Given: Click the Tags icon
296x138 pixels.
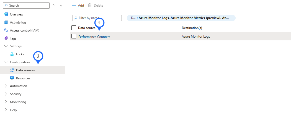Looking at the screenshot, I should [x=6, y=38].
